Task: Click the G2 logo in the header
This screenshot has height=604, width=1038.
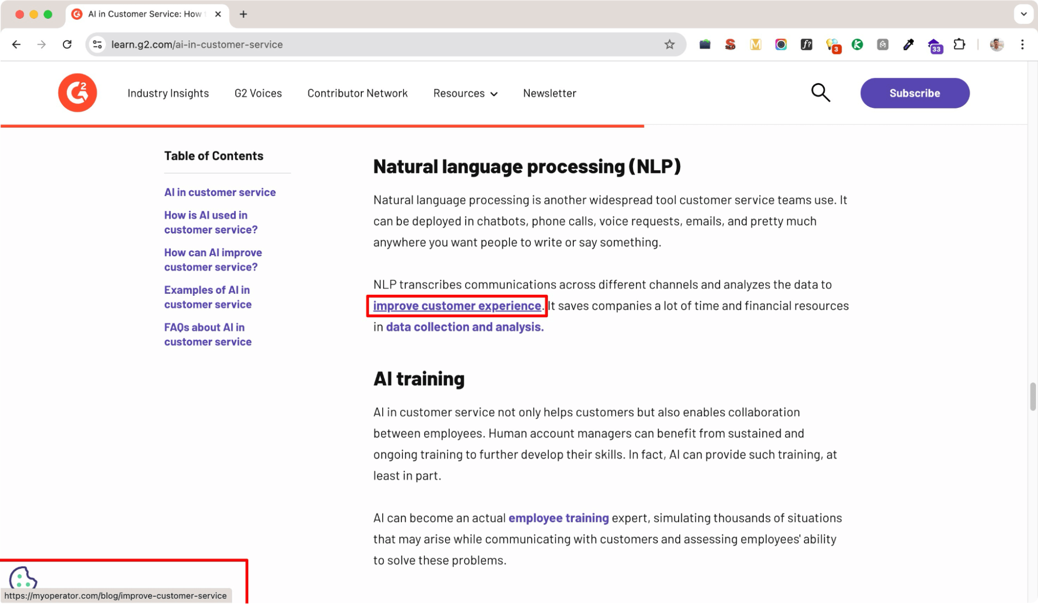Action: tap(77, 92)
